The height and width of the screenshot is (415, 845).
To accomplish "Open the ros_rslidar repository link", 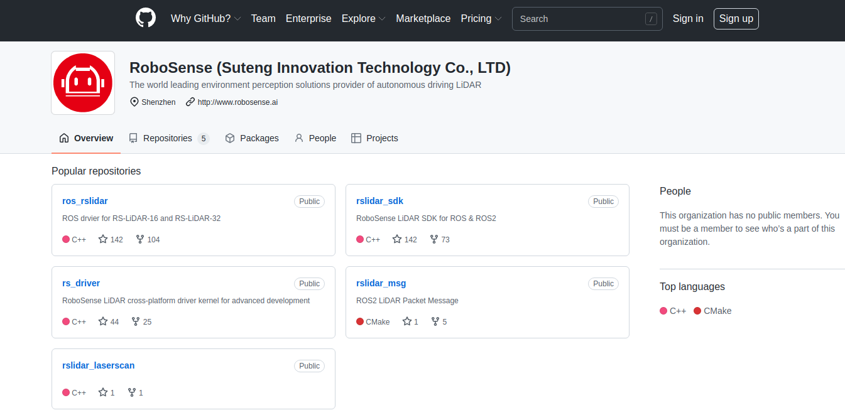I will (x=85, y=201).
